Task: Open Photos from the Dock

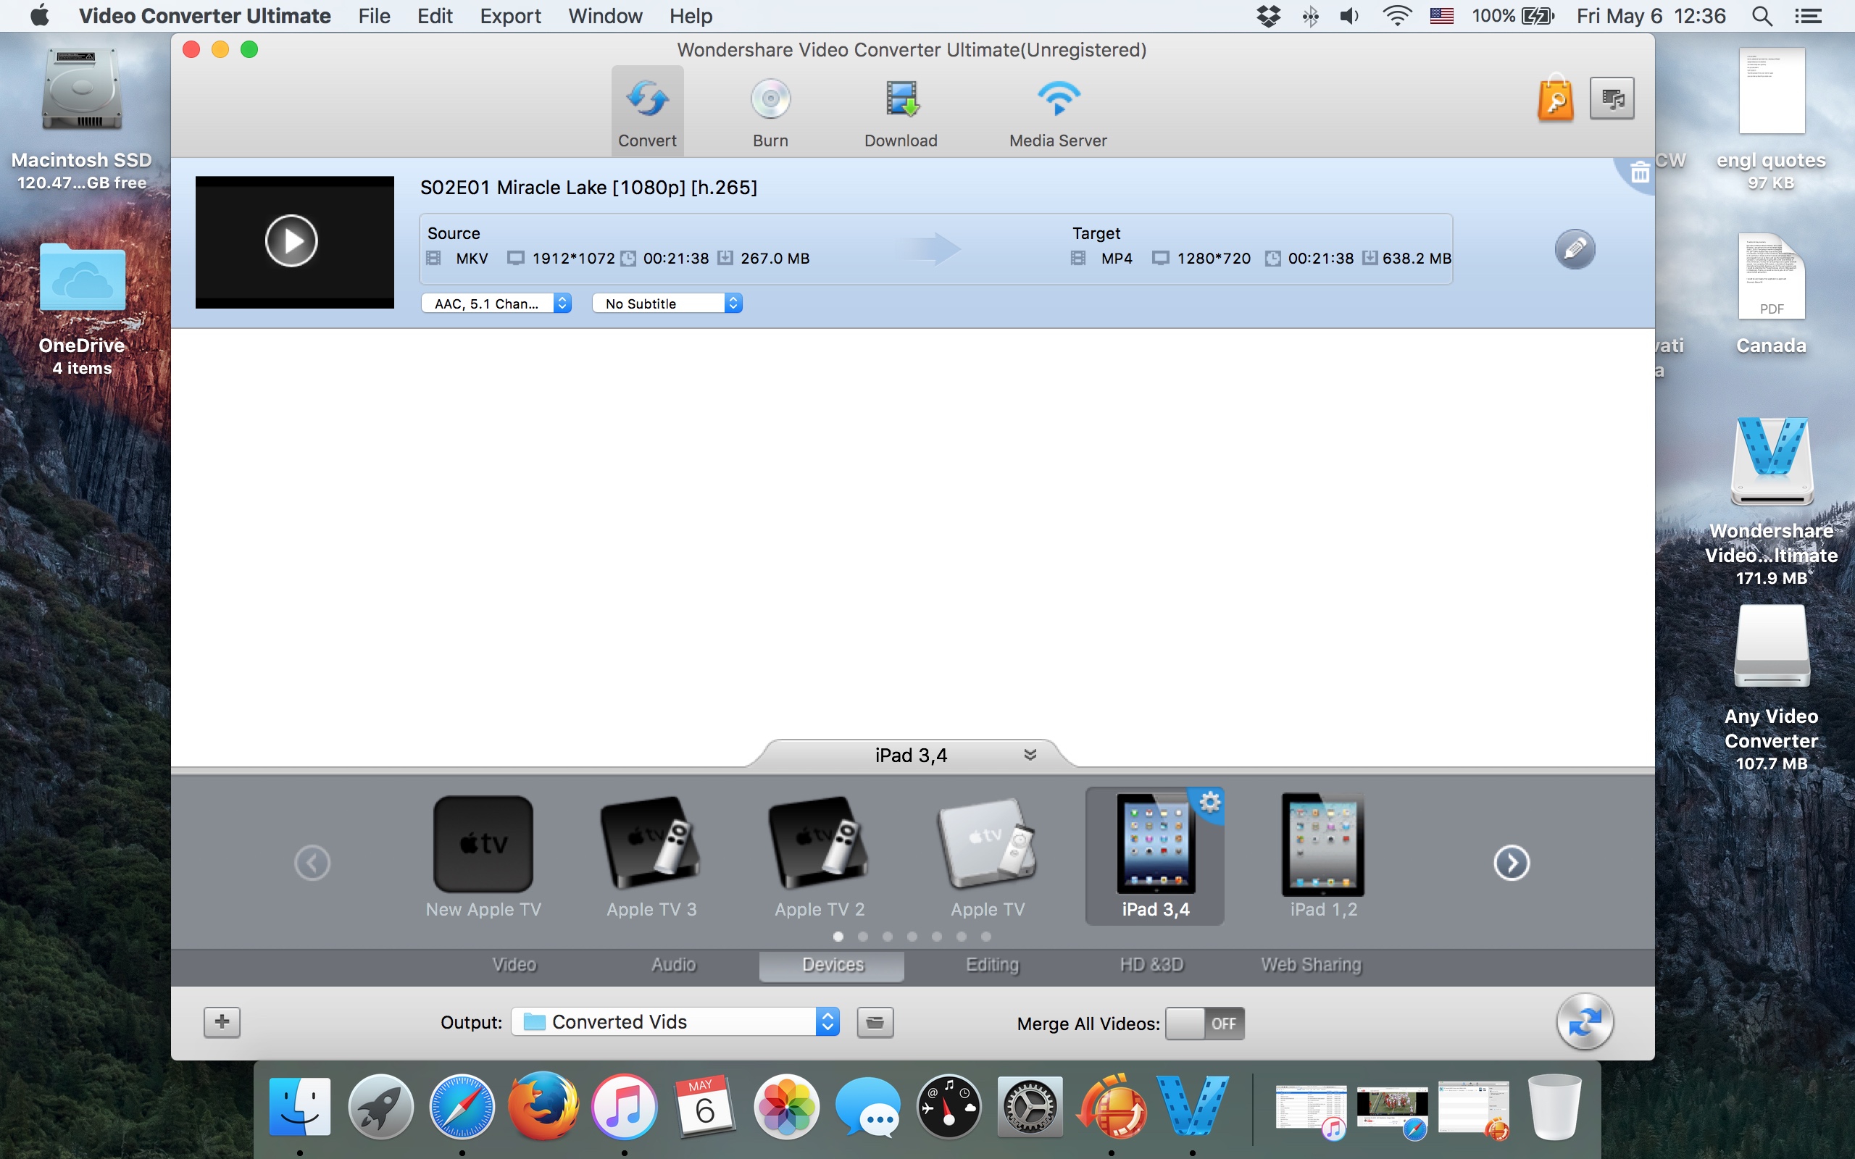Action: click(x=786, y=1106)
